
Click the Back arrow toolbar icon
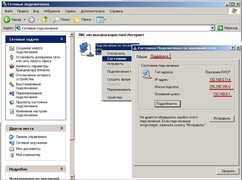7,20
